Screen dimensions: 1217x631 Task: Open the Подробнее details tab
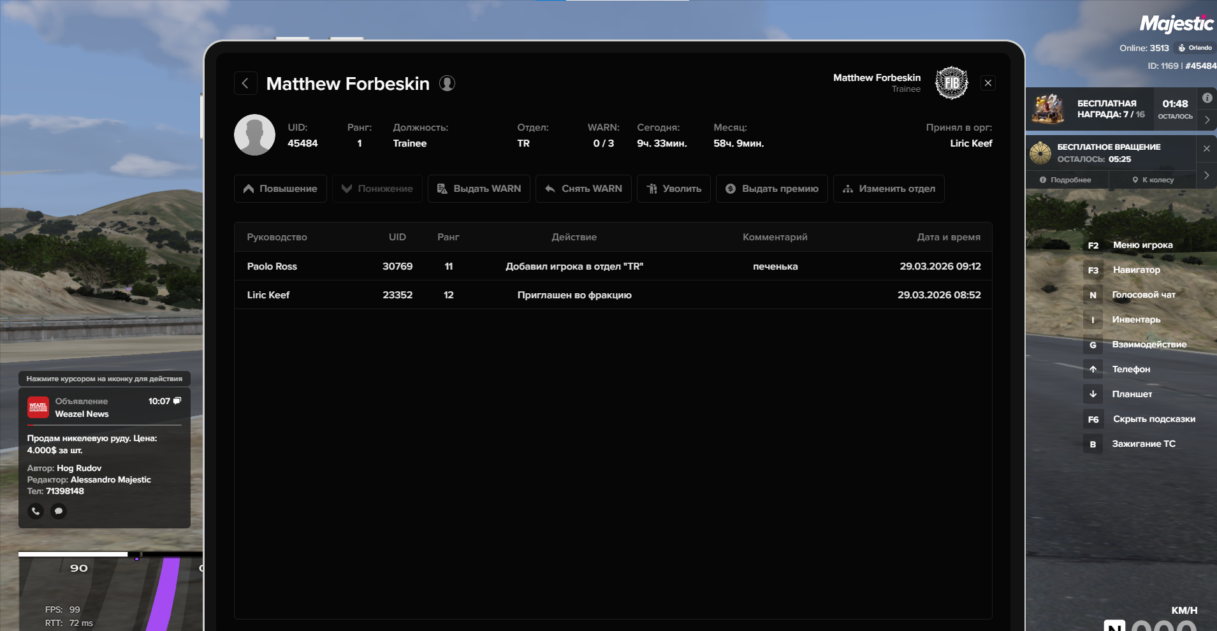click(1066, 180)
